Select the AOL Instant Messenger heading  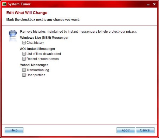[x=38, y=49]
